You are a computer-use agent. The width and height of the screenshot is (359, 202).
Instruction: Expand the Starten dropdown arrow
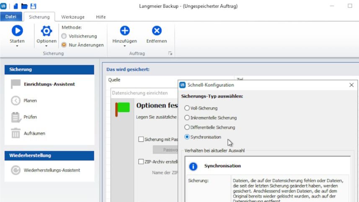(x=17, y=46)
